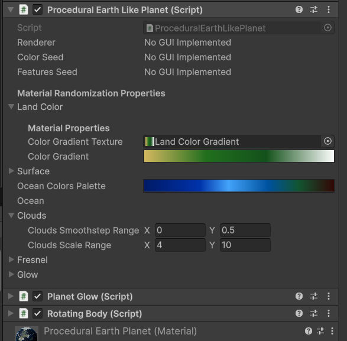This screenshot has height=341, width=347.
Task: Collapse the Clouds foldout
Action: [x=11, y=215]
